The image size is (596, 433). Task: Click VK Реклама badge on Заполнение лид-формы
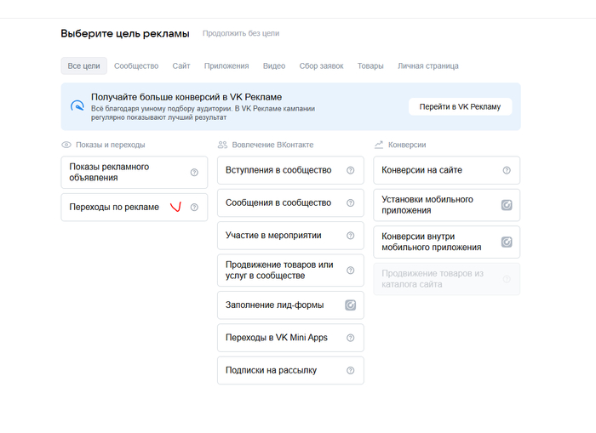[x=350, y=305]
